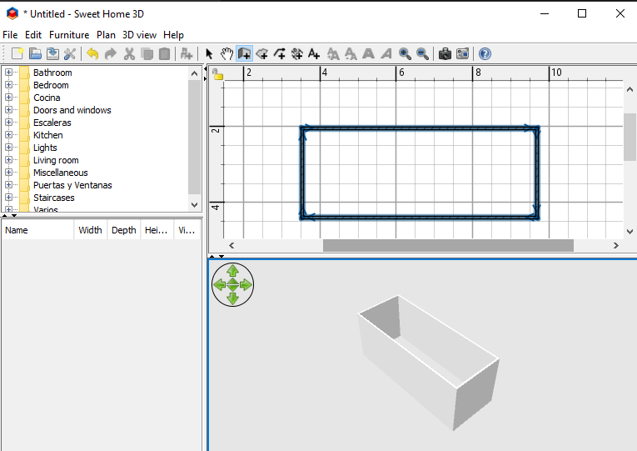Open the Furniture menu
This screenshot has width=637, height=451.
[x=69, y=35]
